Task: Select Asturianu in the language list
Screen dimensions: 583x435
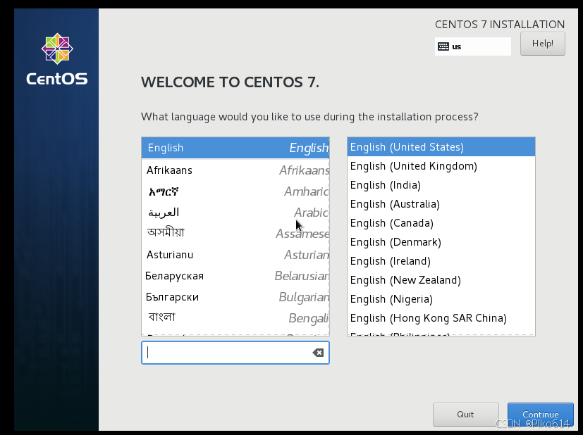Action: click(235, 255)
